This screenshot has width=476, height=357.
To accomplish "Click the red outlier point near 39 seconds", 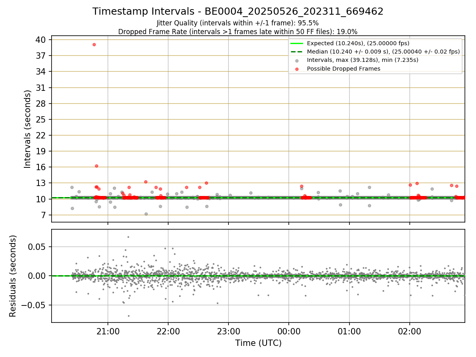I will coord(94,44).
